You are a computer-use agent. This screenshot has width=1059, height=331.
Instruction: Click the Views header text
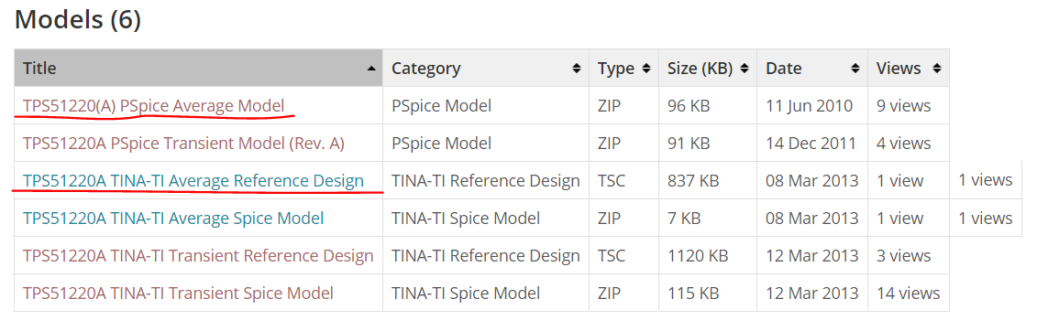899,68
